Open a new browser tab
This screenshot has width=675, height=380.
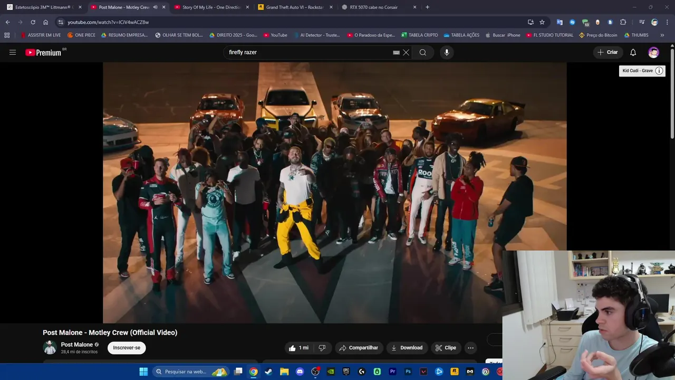(x=427, y=7)
